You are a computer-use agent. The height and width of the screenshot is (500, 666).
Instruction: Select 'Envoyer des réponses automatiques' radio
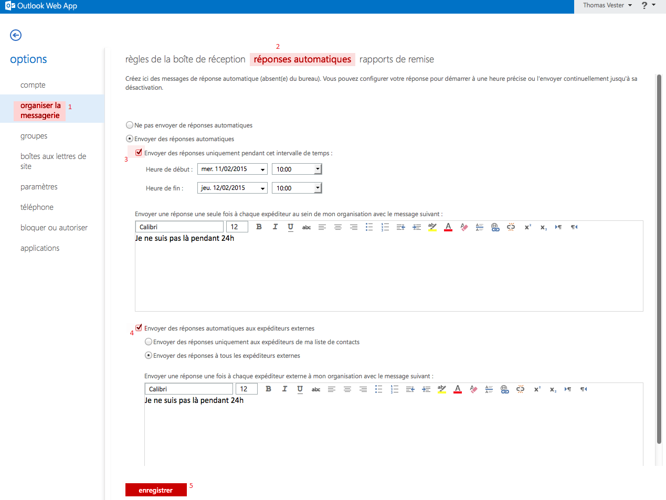130,139
